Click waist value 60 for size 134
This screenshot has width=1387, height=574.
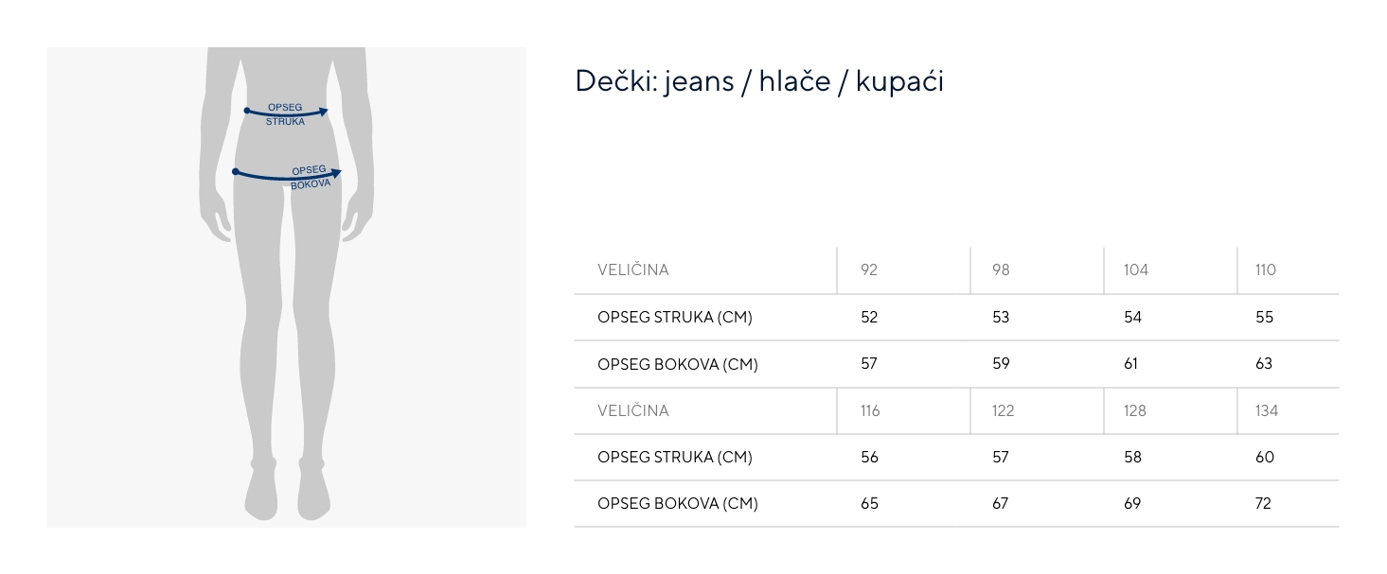coord(1264,458)
